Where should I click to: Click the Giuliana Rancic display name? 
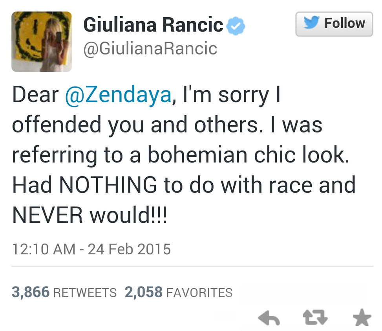pos(153,26)
